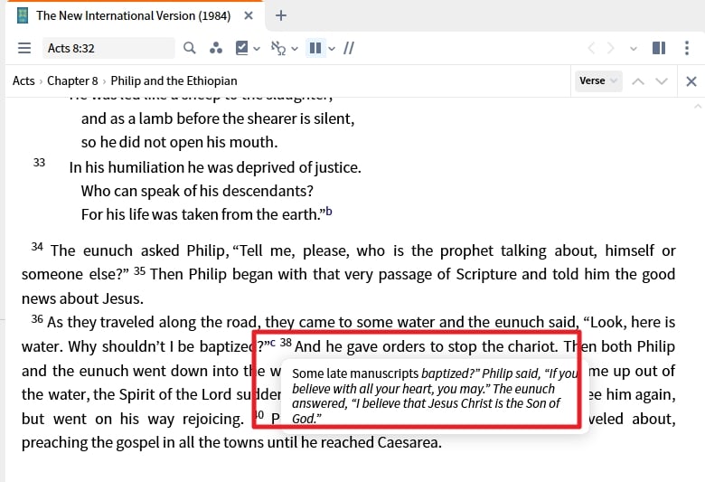Add a new tab with plus
705x482 pixels.
pyautogui.click(x=281, y=15)
